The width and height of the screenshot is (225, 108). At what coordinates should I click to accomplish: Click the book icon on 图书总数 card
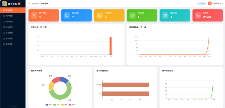pos(67,16)
